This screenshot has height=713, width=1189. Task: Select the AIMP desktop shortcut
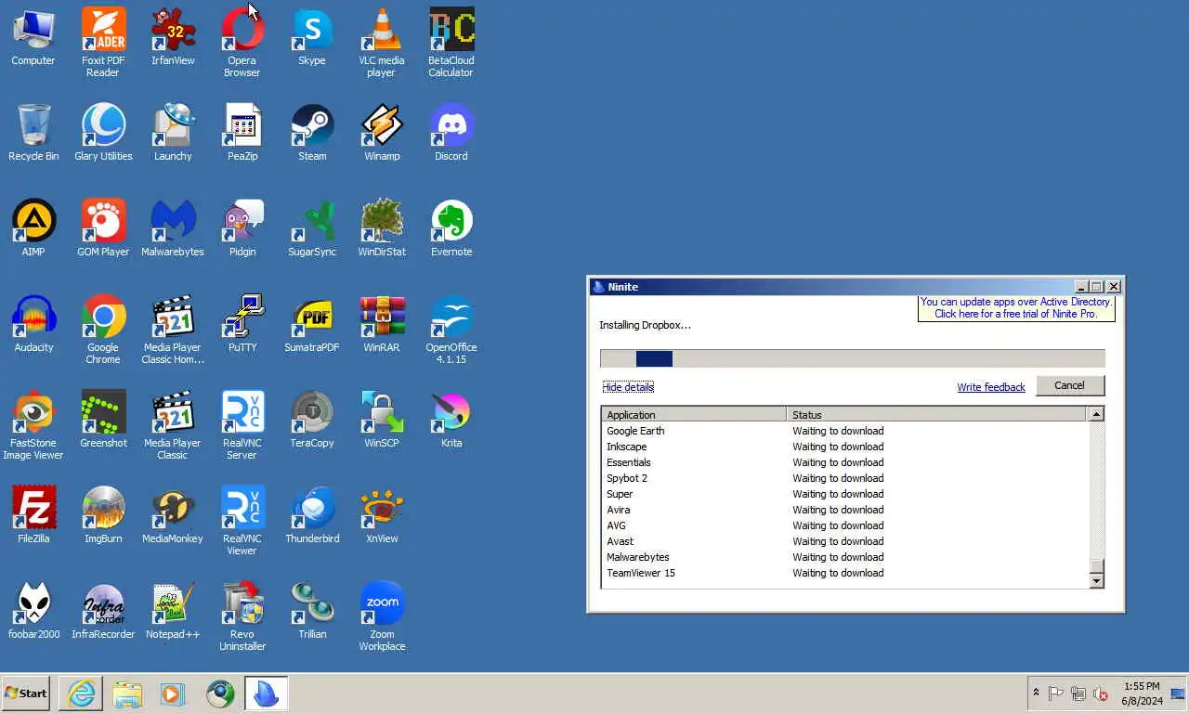click(33, 228)
